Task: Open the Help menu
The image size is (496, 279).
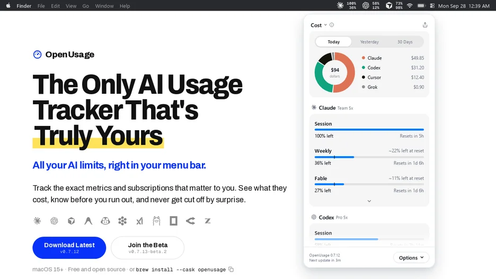Action: click(125, 6)
